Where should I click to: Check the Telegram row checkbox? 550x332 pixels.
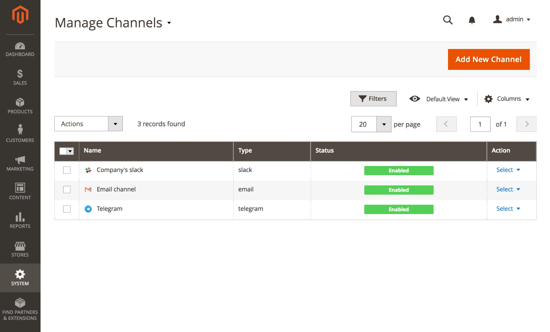click(67, 209)
